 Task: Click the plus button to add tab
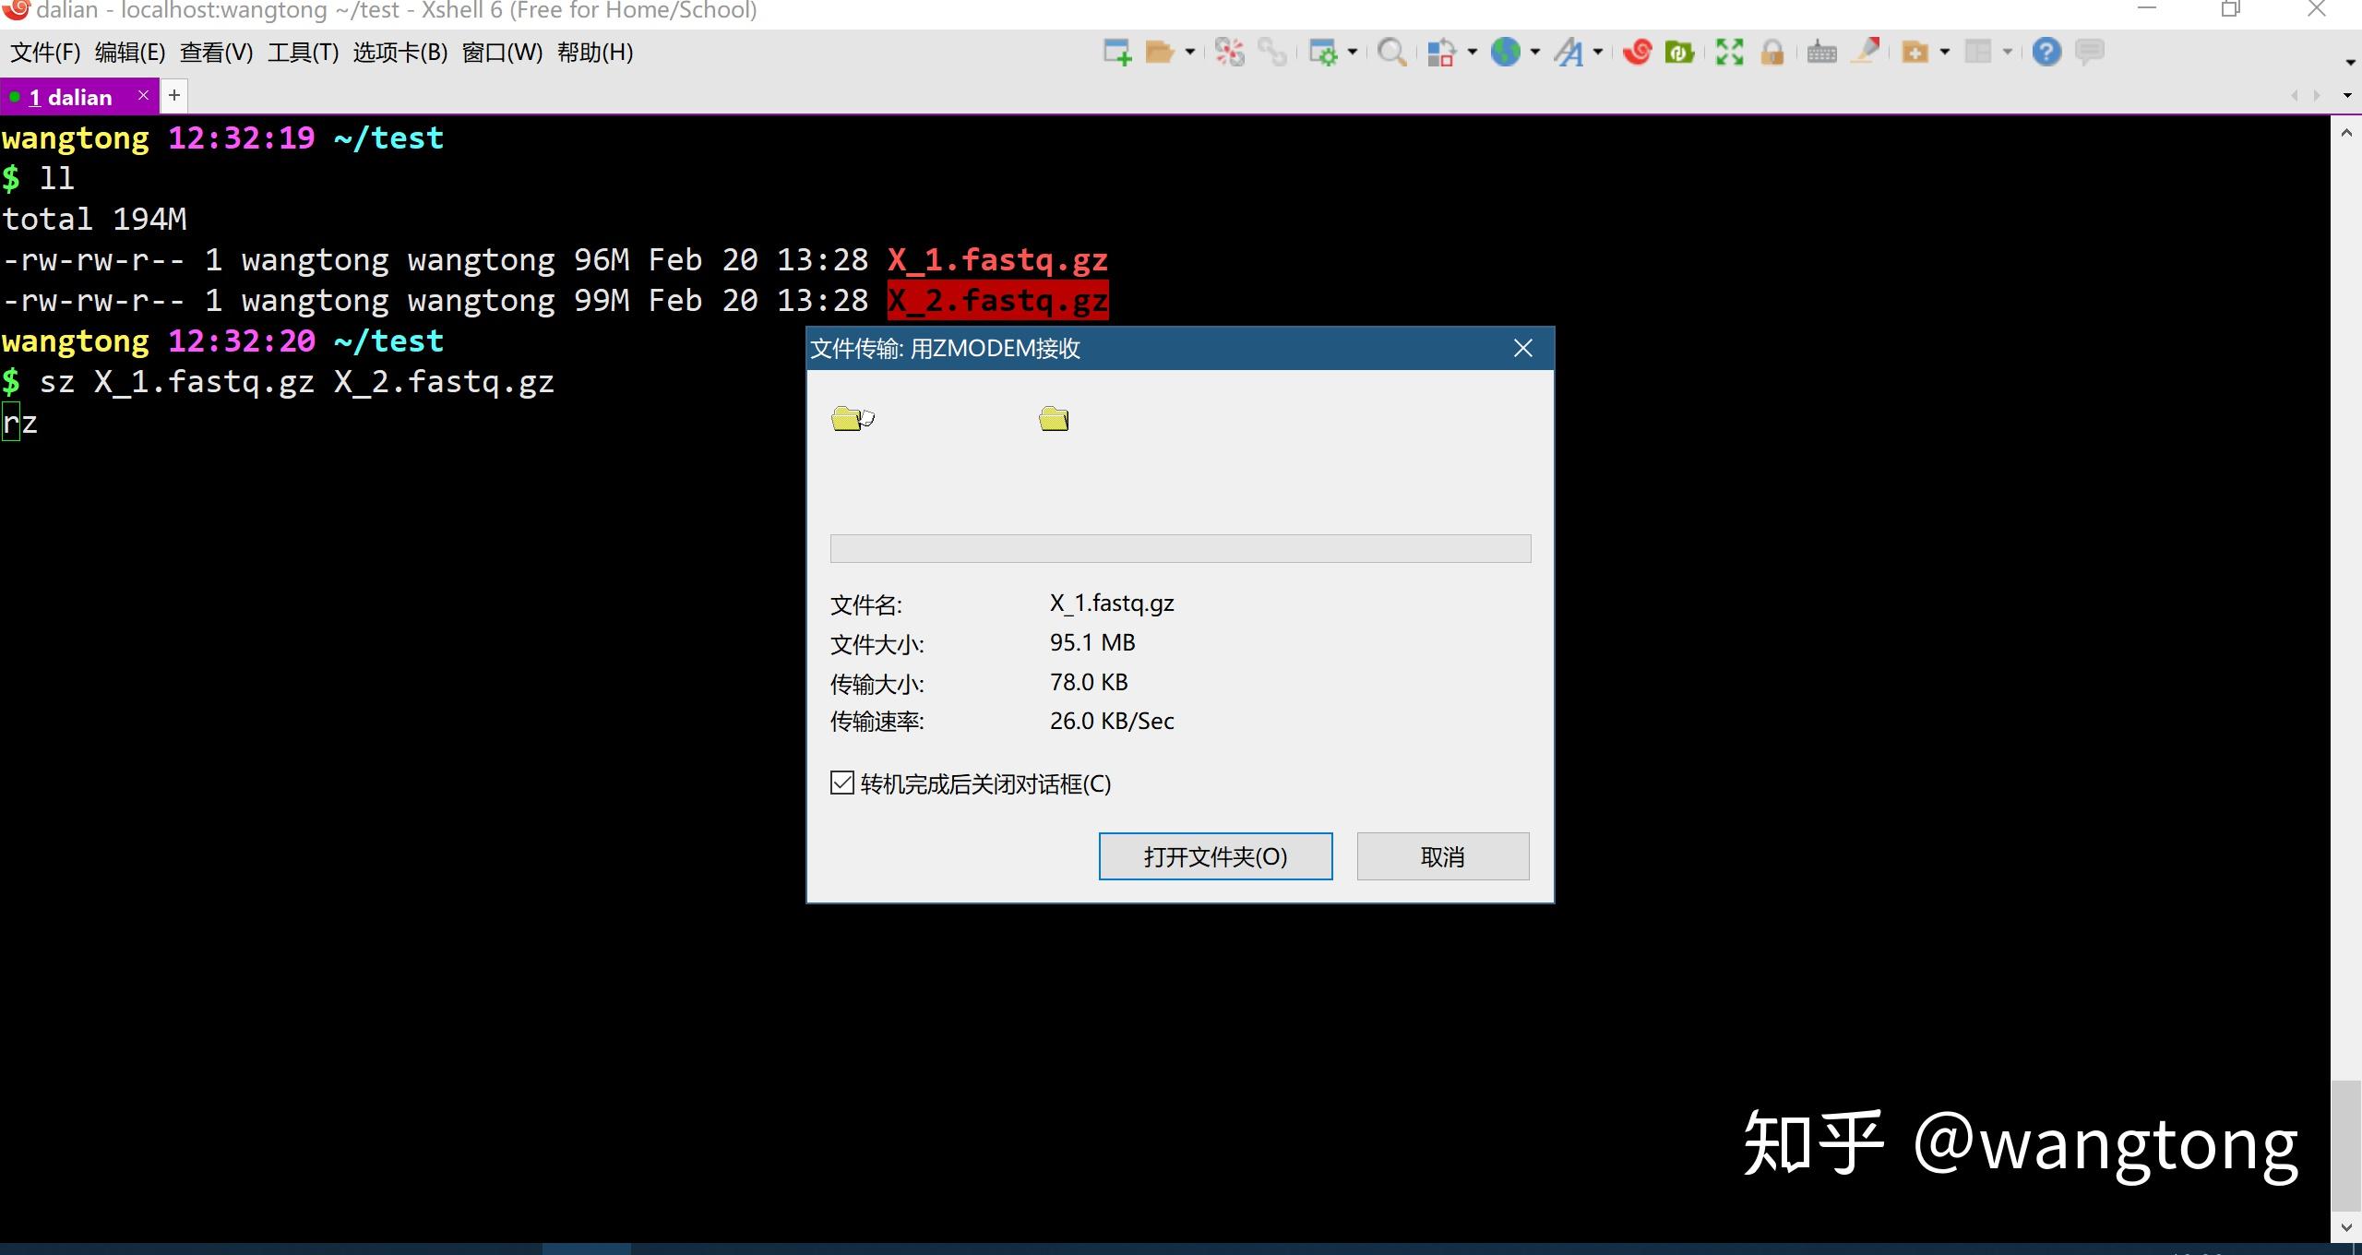coord(173,95)
